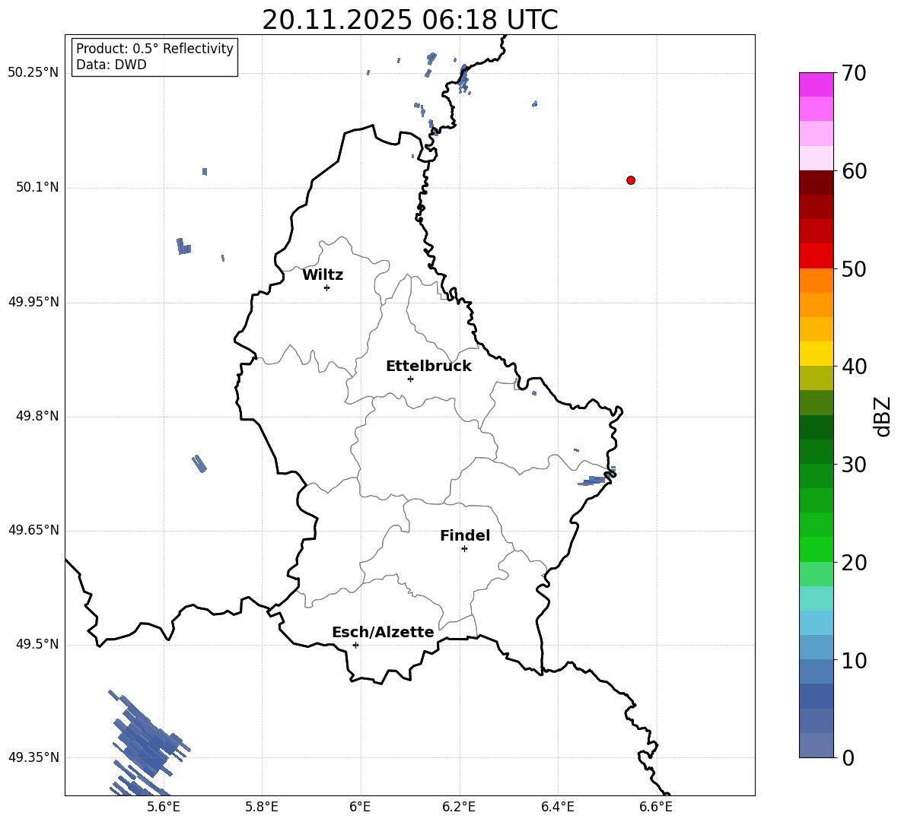
Task: Click the 6.4°E longitude label
Action: point(557,807)
